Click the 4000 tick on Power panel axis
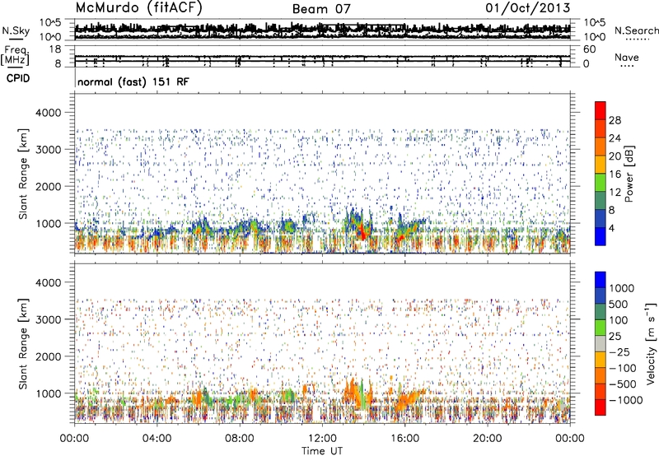The height and width of the screenshot is (456, 659). click(48, 113)
